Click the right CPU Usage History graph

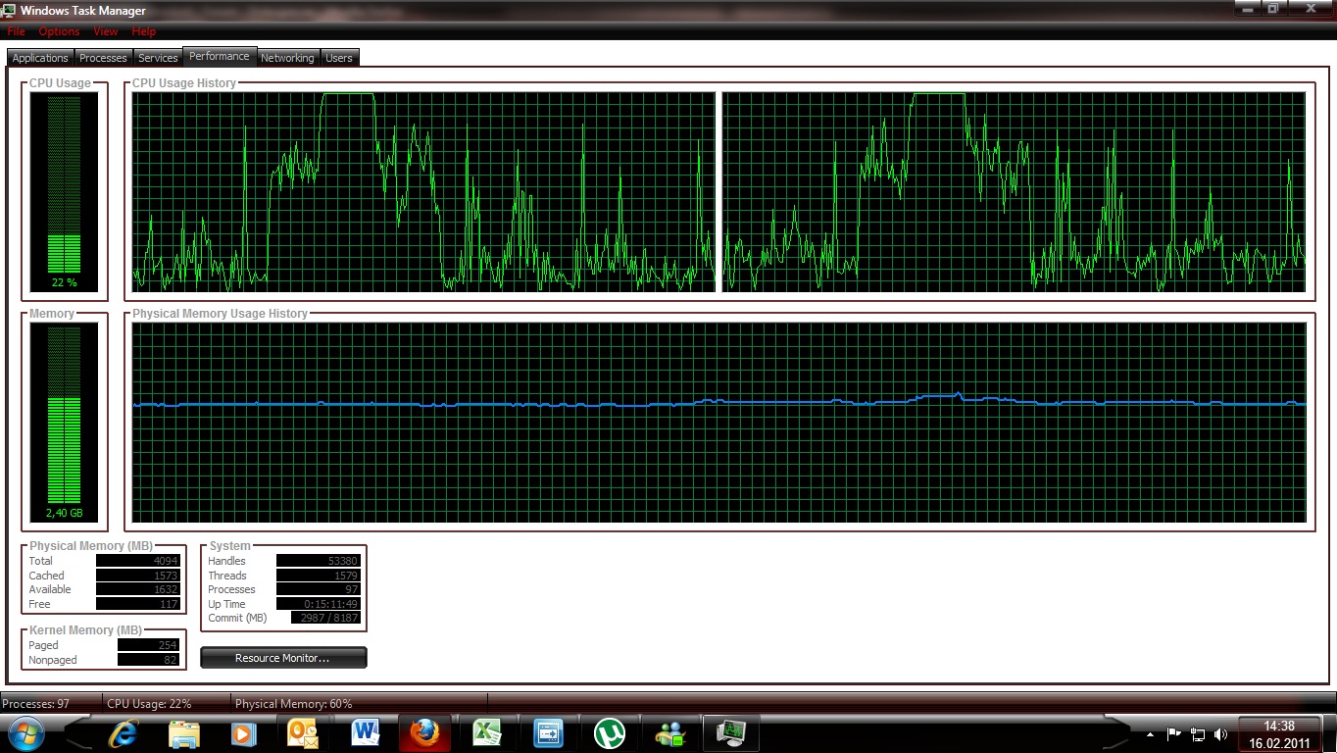(x=1014, y=191)
